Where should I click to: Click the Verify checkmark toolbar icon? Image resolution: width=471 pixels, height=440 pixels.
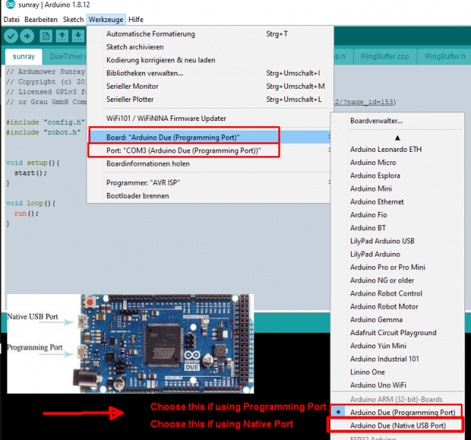coord(11,37)
